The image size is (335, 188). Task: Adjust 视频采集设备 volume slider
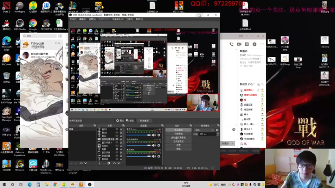pyautogui.click(x=139, y=145)
